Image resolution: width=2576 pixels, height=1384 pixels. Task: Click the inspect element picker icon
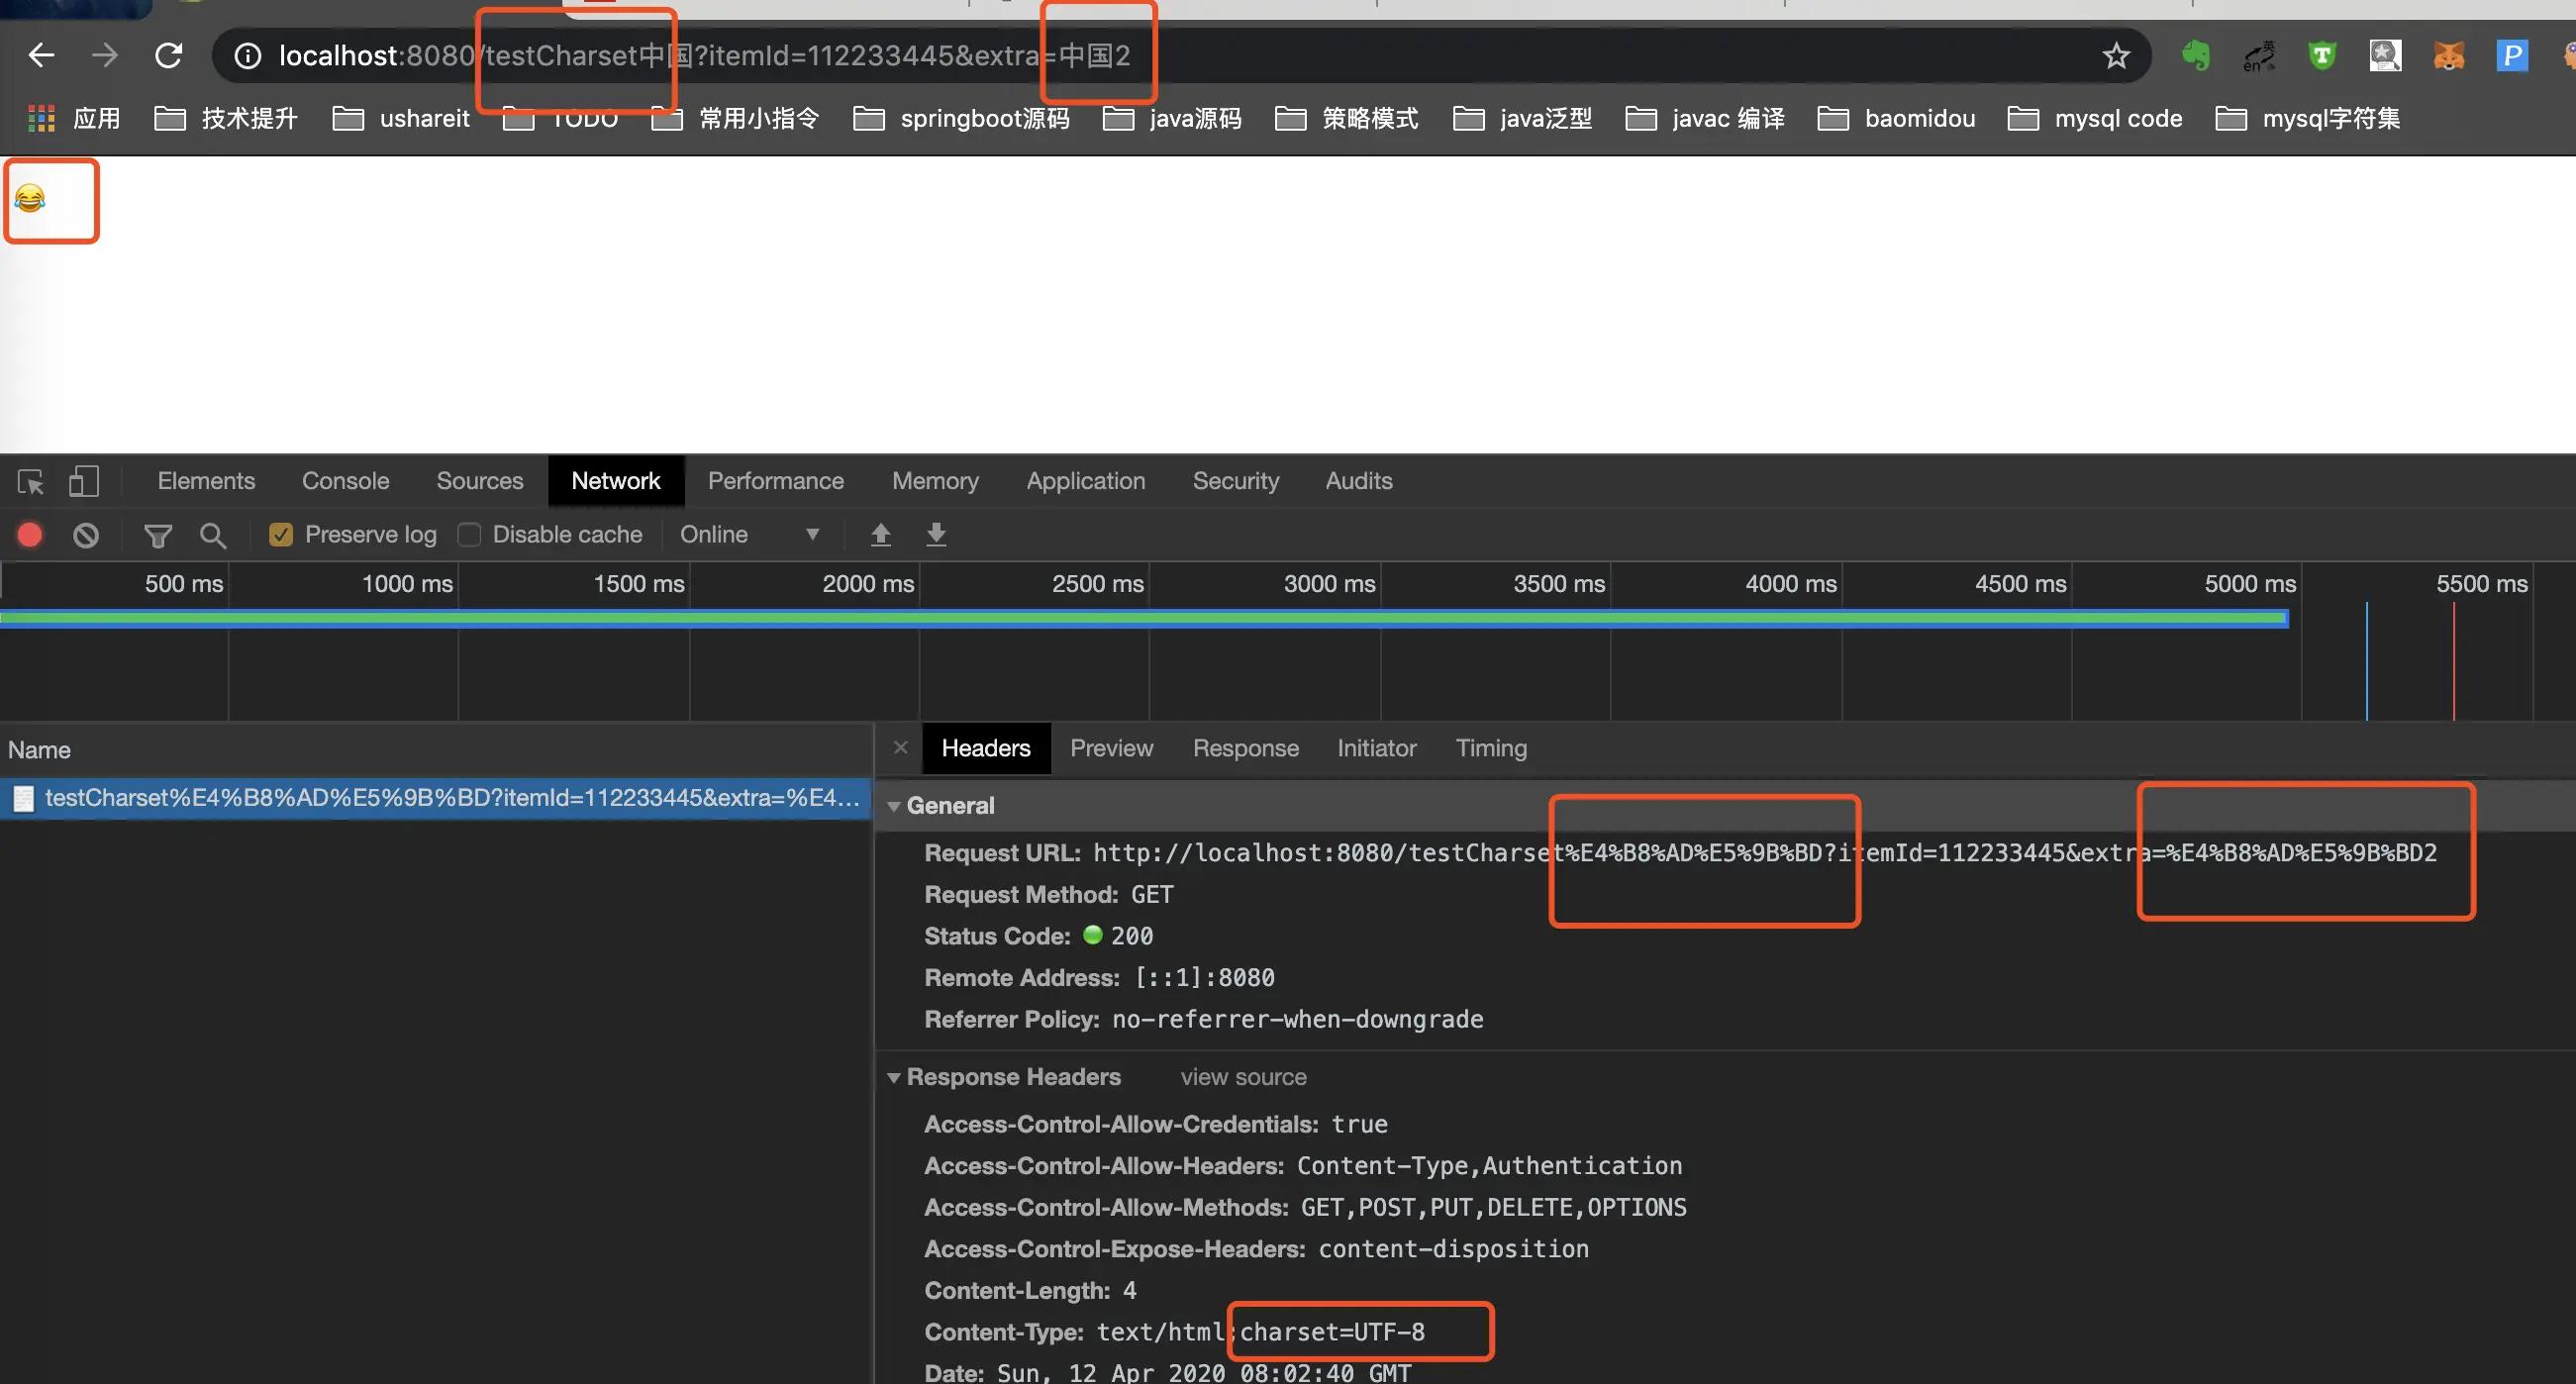(30, 482)
